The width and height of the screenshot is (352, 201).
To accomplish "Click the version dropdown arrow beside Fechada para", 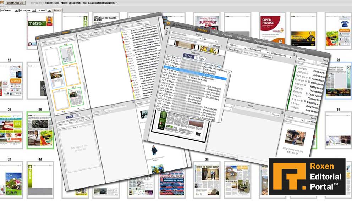I will [x=220, y=67].
